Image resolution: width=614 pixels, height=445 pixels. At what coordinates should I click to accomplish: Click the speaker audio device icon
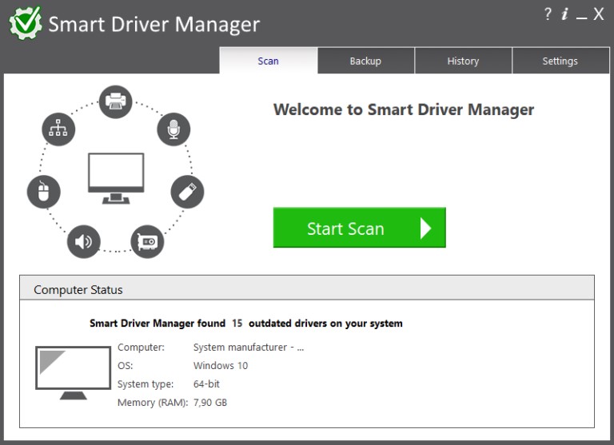coord(83,241)
